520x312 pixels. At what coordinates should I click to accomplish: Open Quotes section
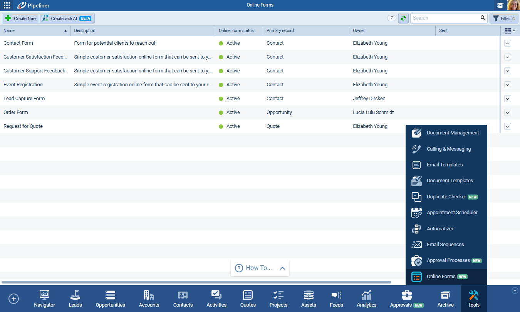[248, 299]
